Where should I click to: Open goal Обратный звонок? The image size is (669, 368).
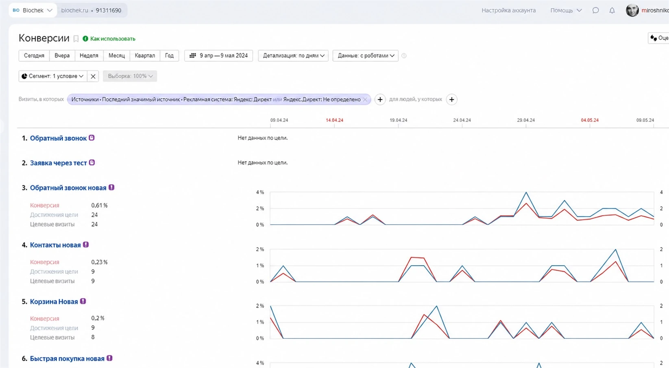[58, 138]
